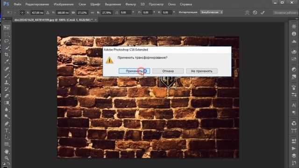This screenshot has height=168, width=299.
Task: Click the rotation angle field
Action: click(x=125, y=13)
